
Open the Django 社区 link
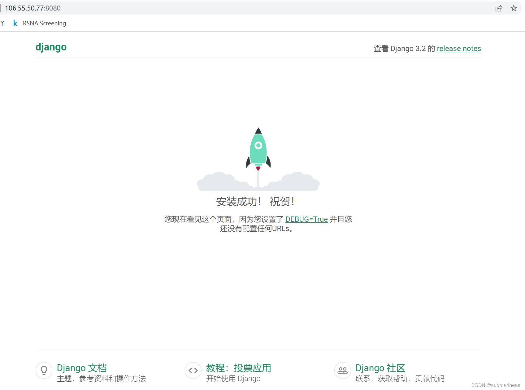click(x=380, y=368)
